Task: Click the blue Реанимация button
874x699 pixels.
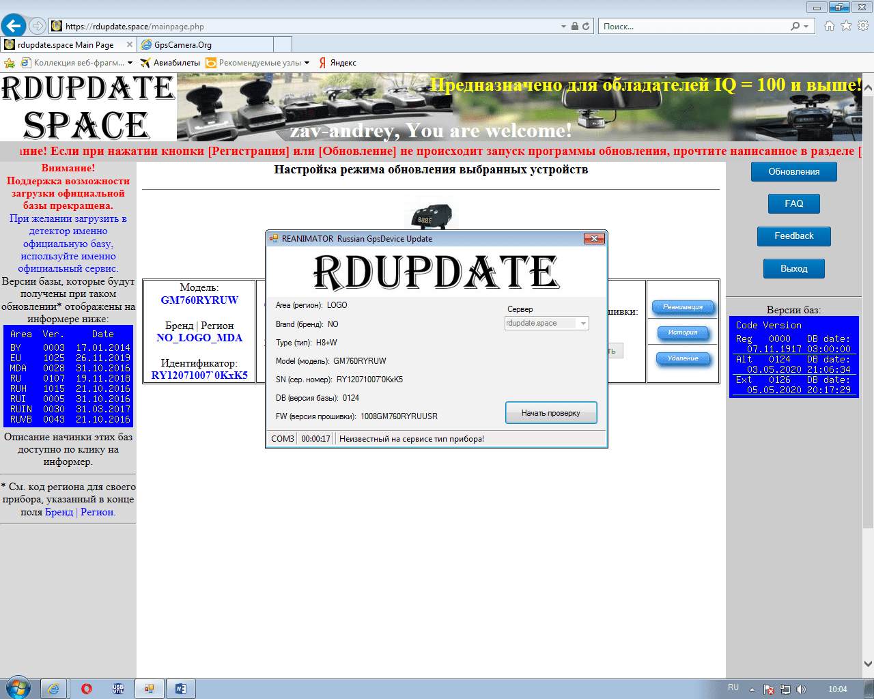Action: [683, 307]
